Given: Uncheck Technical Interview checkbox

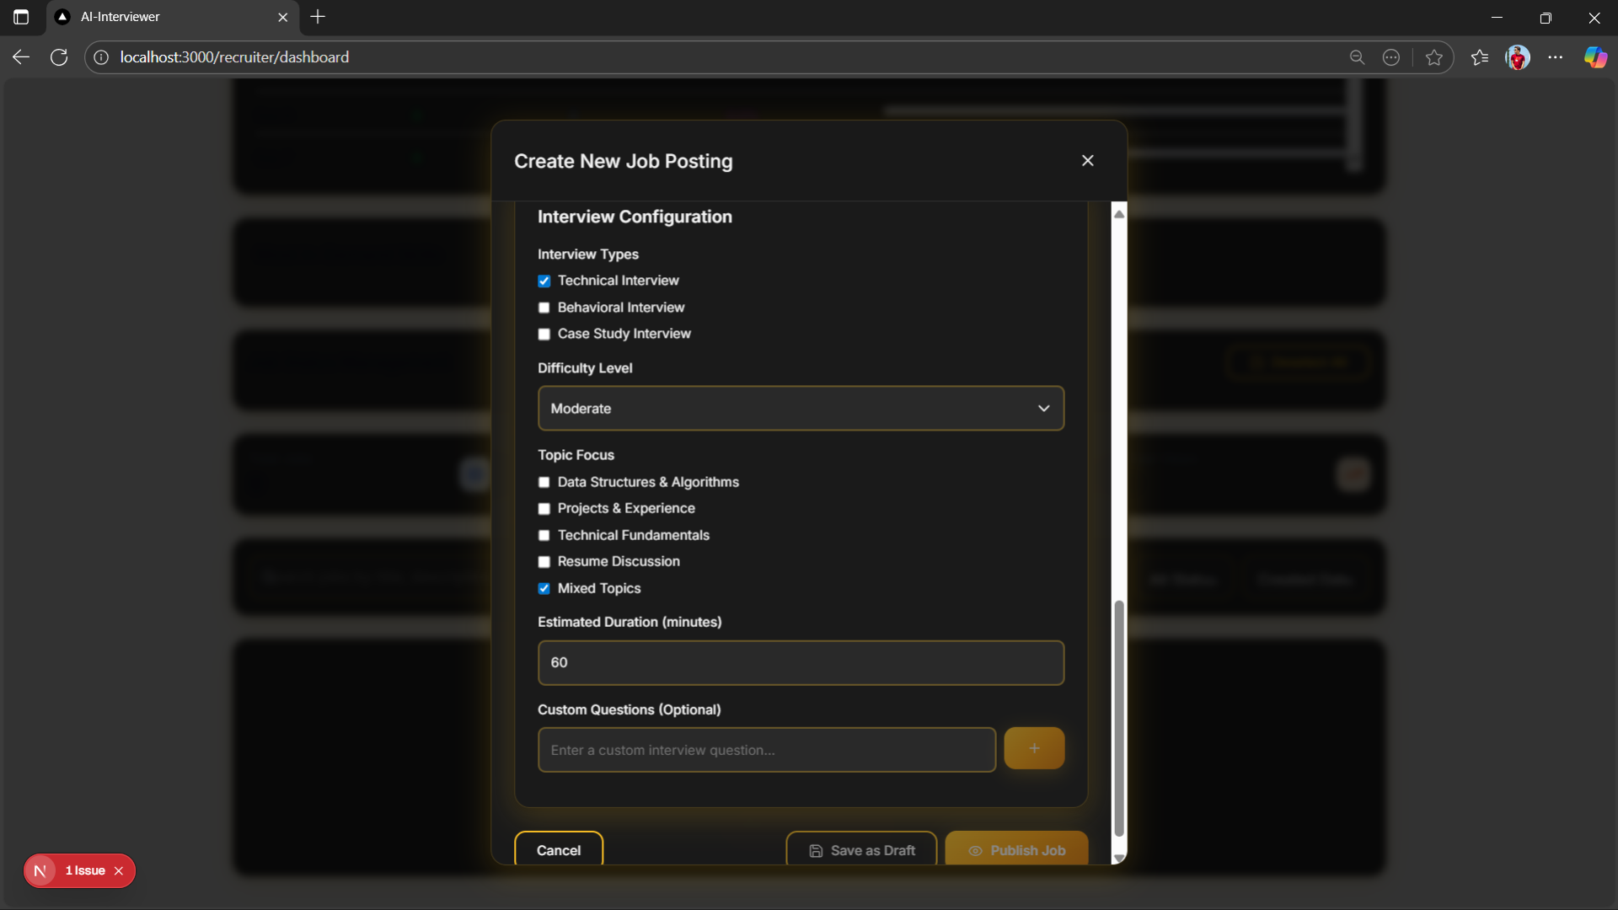Looking at the screenshot, I should coord(544,281).
